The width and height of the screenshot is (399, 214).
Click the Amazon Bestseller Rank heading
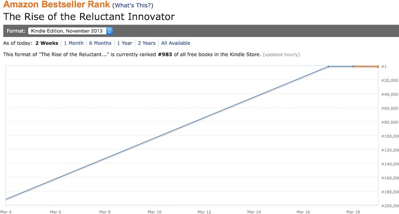point(57,4)
